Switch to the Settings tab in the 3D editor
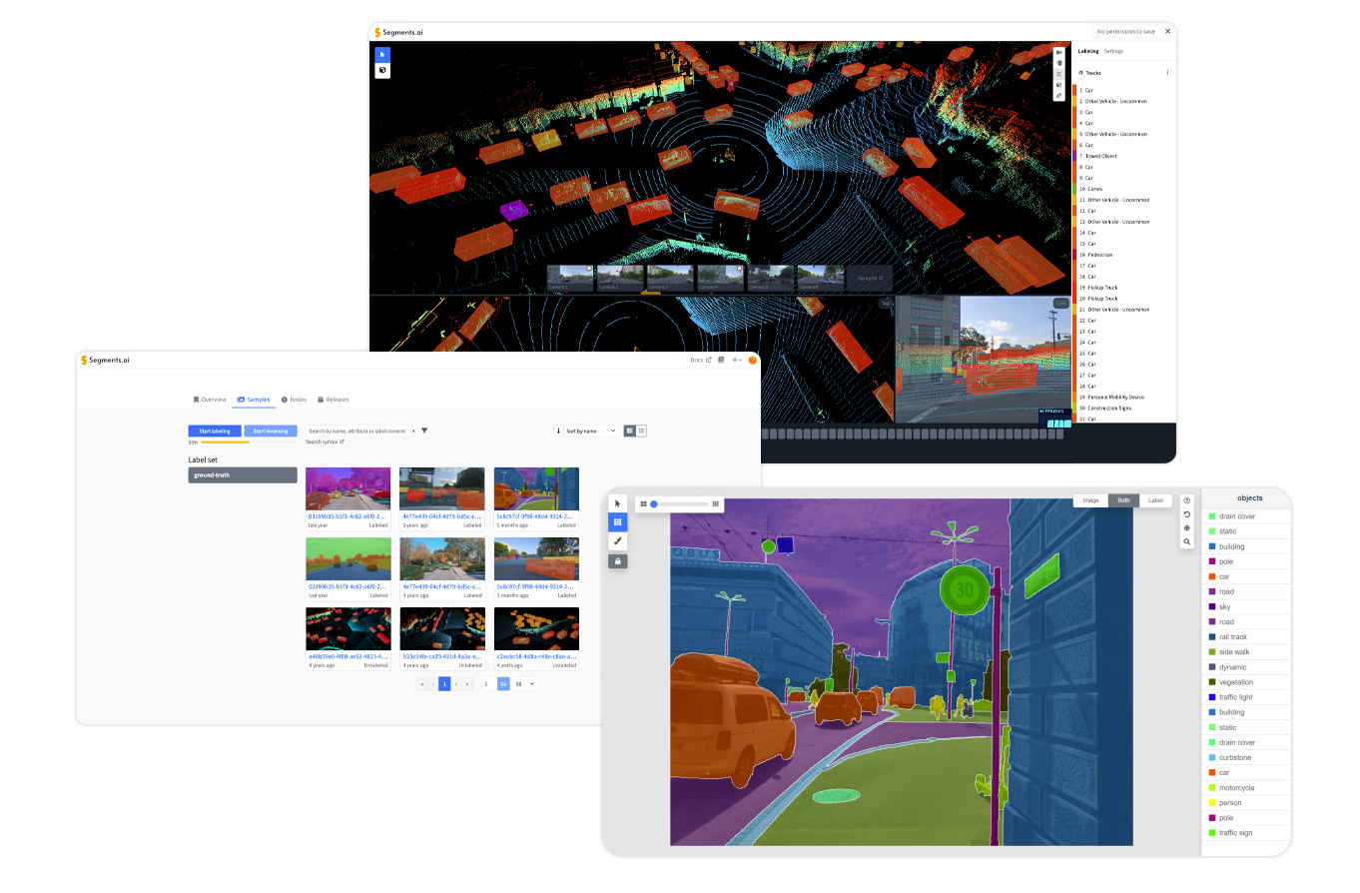This screenshot has width=1360, height=893. click(x=1113, y=51)
